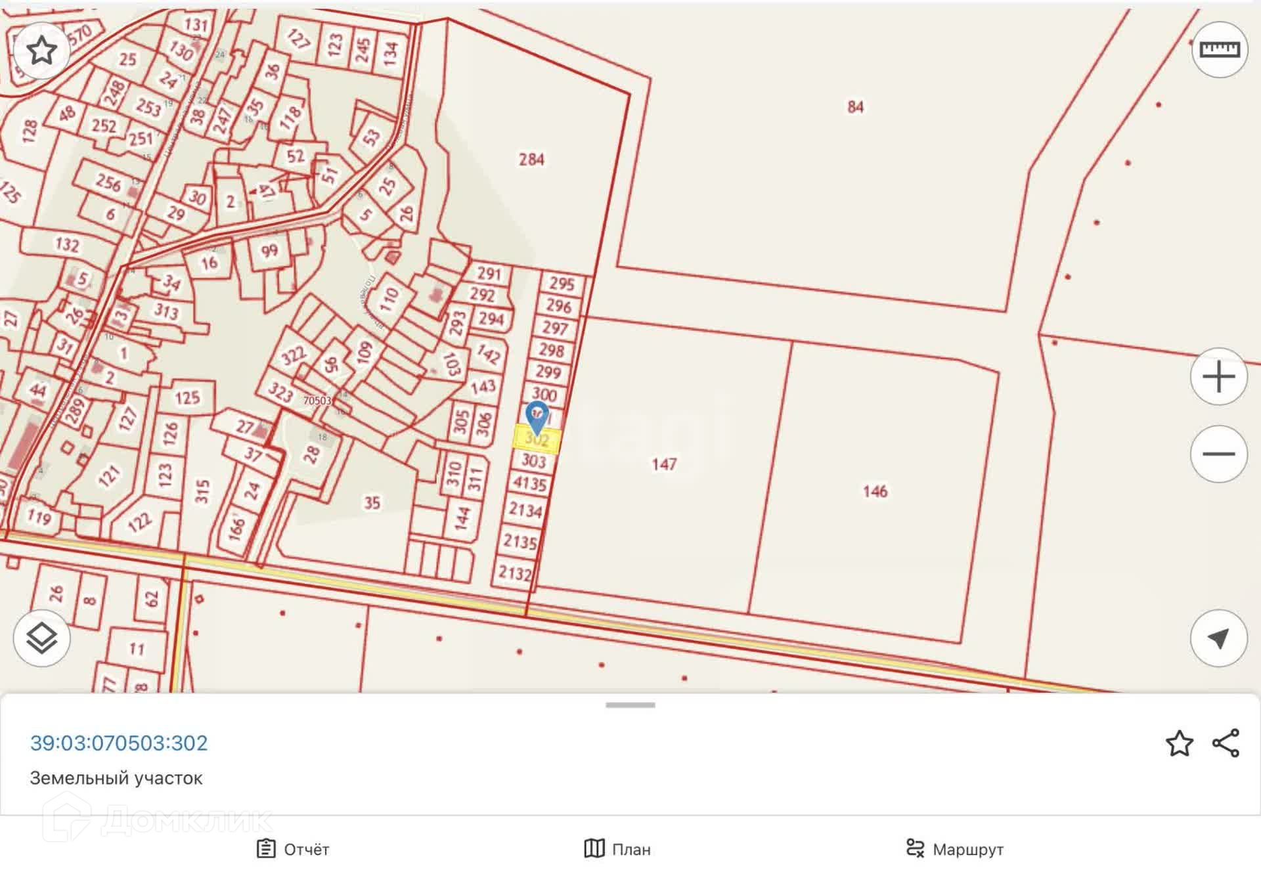The image size is (1261, 876).
Task: Switch to the План tab
Action: (x=617, y=849)
